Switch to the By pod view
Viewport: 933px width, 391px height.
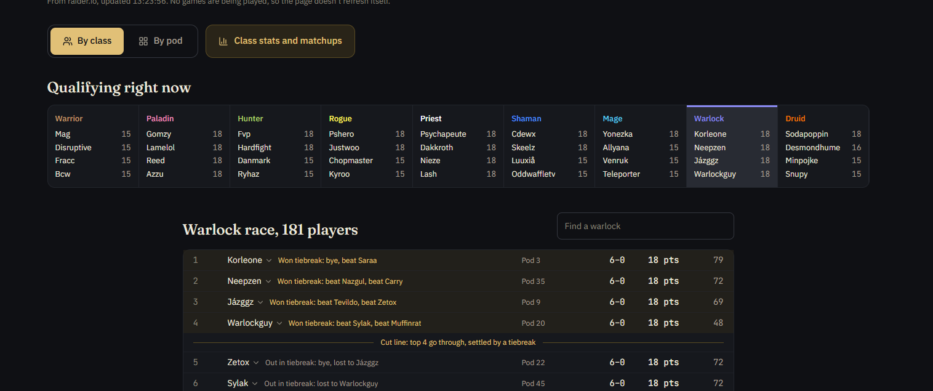tap(161, 41)
